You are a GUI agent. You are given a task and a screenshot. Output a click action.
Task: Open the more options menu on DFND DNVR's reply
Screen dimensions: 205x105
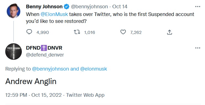(x=198, y=48)
